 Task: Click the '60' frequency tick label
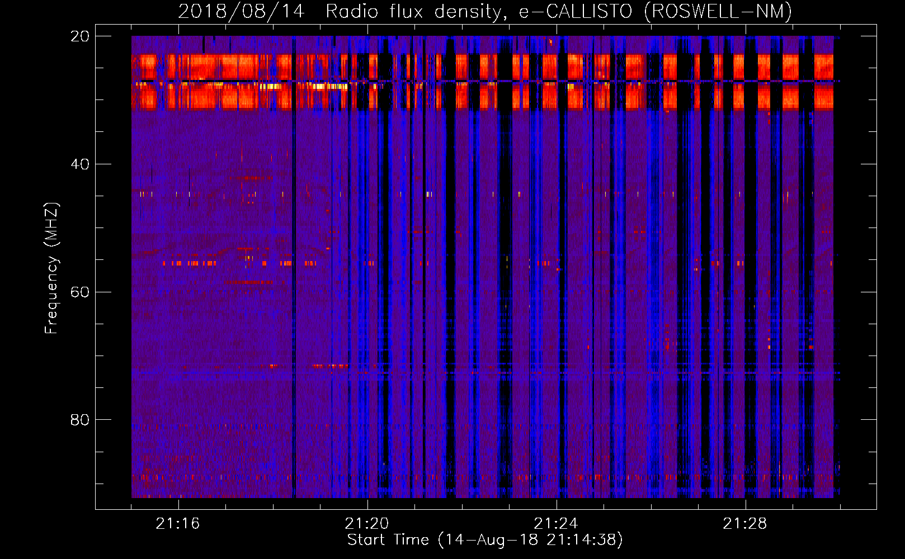coord(80,292)
